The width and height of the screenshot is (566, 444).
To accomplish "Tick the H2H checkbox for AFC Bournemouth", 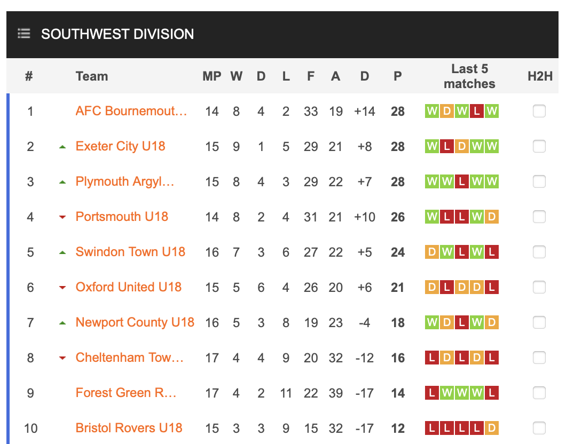I will (x=539, y=112).
